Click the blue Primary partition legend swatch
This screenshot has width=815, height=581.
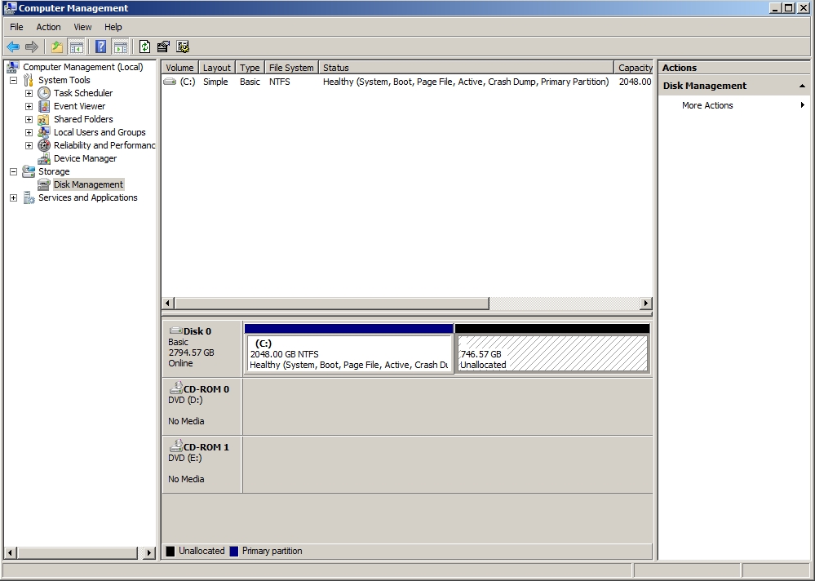234,552
